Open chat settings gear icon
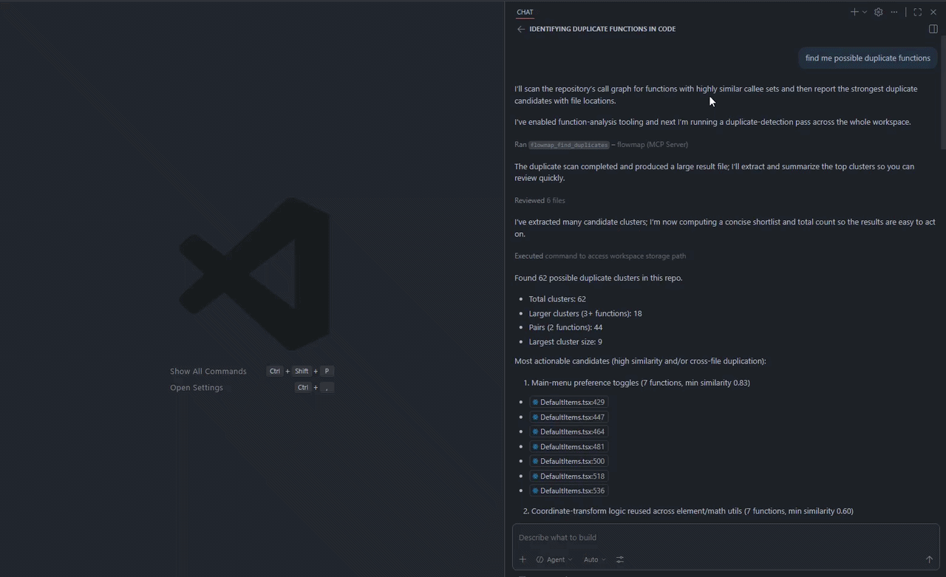 (x=878, y=12)
